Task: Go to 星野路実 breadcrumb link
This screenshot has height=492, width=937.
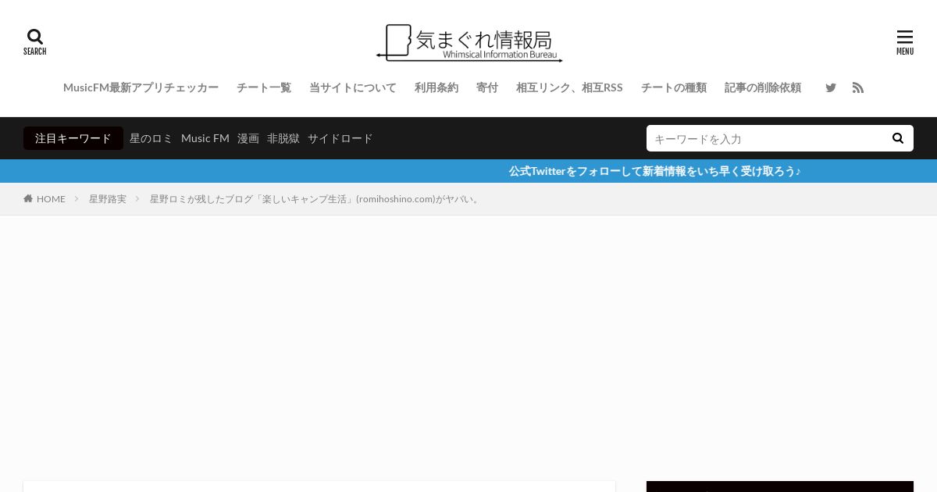Action: [x=108, y=199]
